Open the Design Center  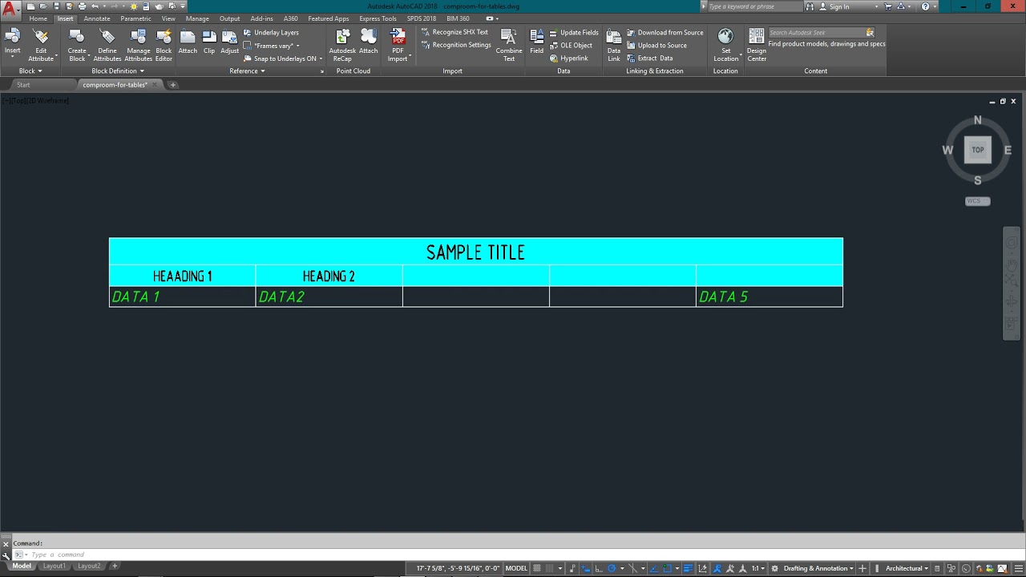757,45
